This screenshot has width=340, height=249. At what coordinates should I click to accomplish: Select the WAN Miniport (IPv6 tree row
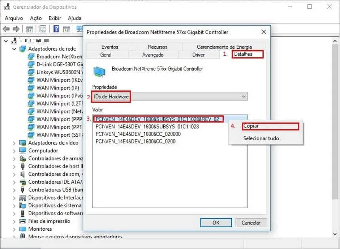(55, 96)
